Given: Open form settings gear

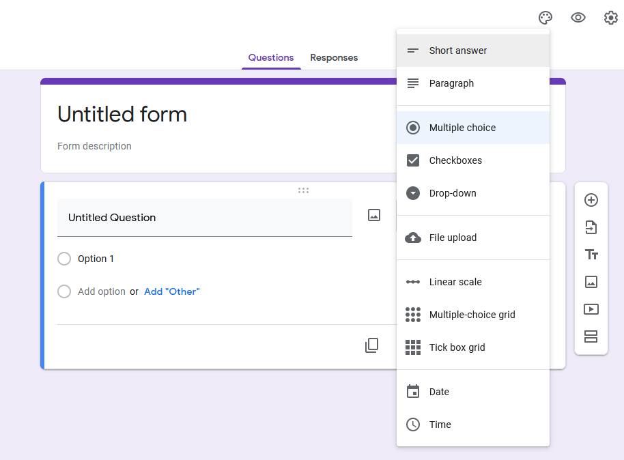Looking at the screenshot, I should (611, 18).
